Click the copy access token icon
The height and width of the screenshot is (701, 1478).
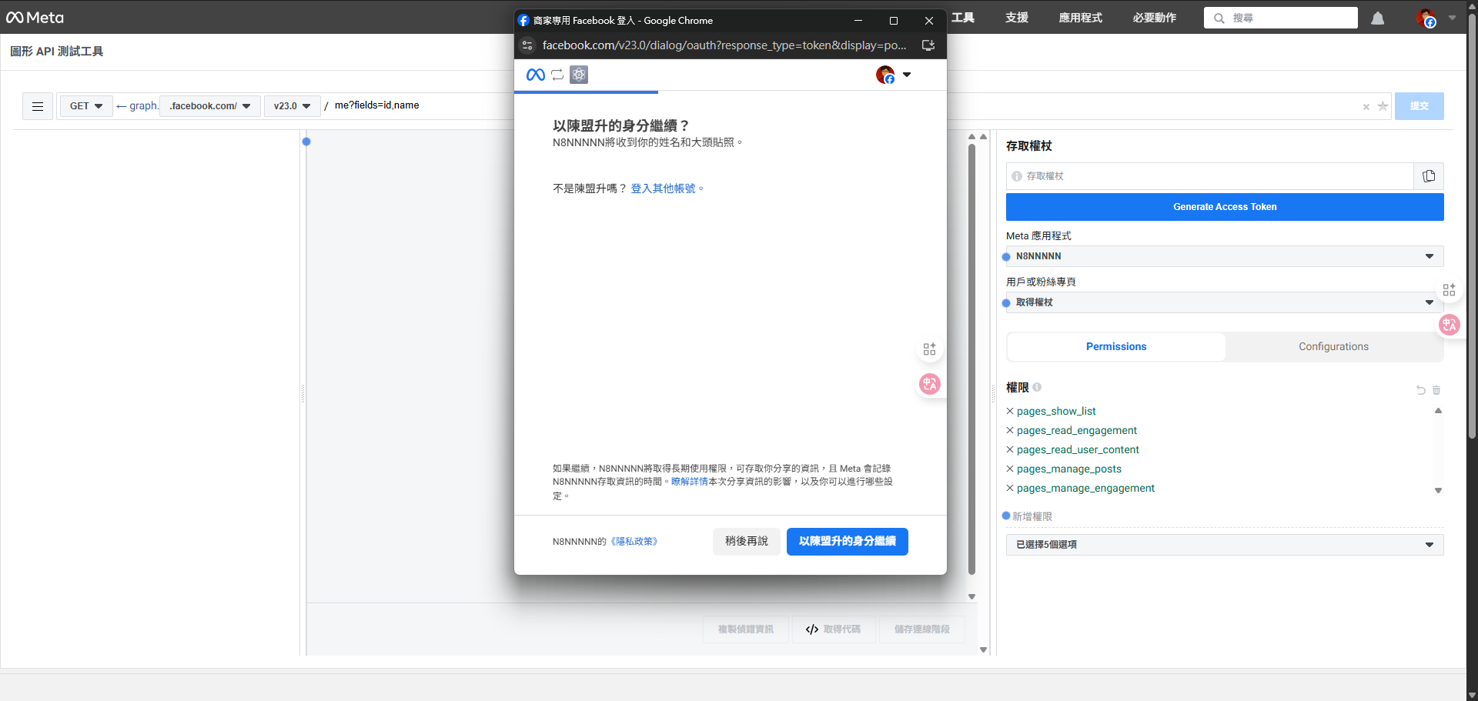pyautogui.click(x=1430, y=176)
